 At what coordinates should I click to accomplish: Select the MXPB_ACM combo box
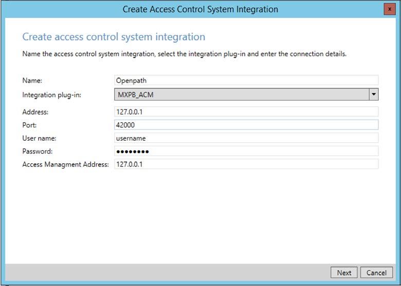point(246,94)
